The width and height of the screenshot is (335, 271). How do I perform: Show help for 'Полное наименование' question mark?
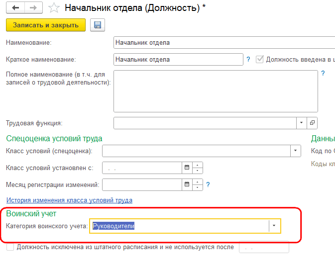[x=323, y=74]
